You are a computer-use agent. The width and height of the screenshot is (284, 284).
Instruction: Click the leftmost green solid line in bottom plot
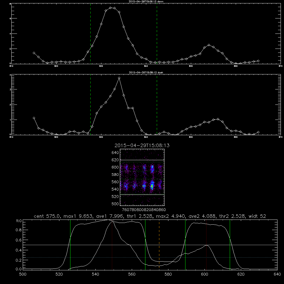70,245
